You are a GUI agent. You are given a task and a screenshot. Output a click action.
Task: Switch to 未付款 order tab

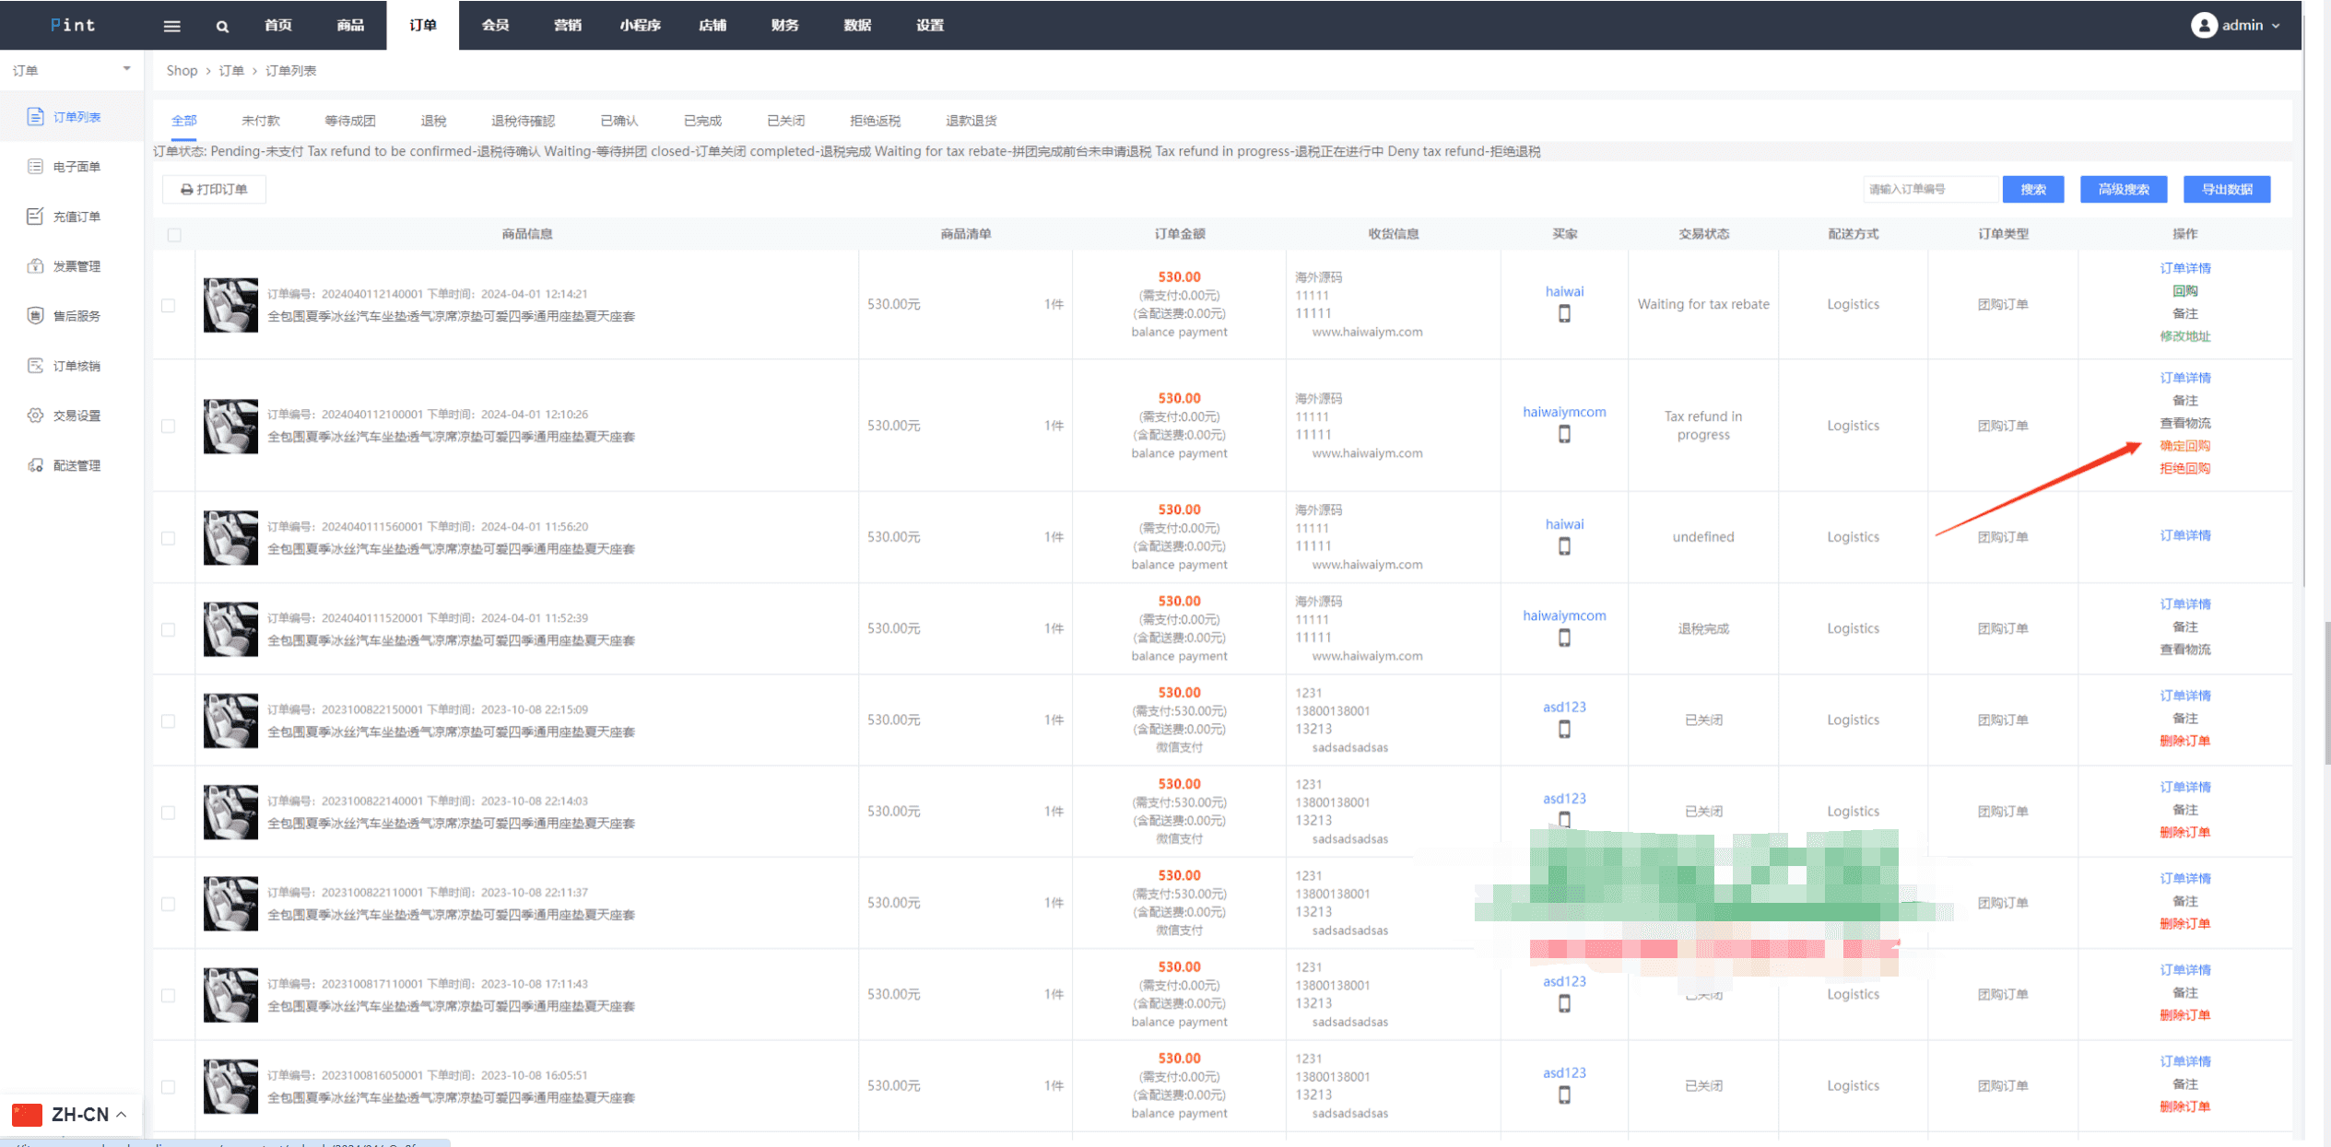(260, 121)
